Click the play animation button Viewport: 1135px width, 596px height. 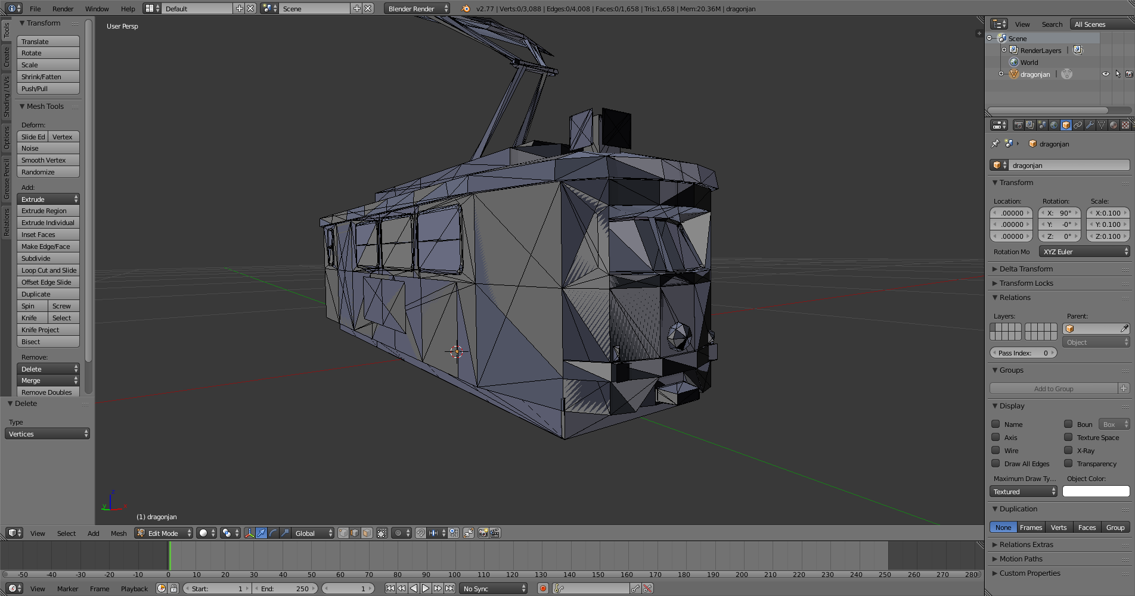(426, 588)
